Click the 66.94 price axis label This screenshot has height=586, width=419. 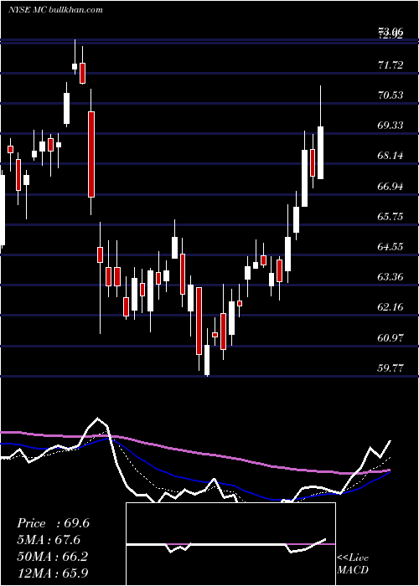(x=391, y=186)
